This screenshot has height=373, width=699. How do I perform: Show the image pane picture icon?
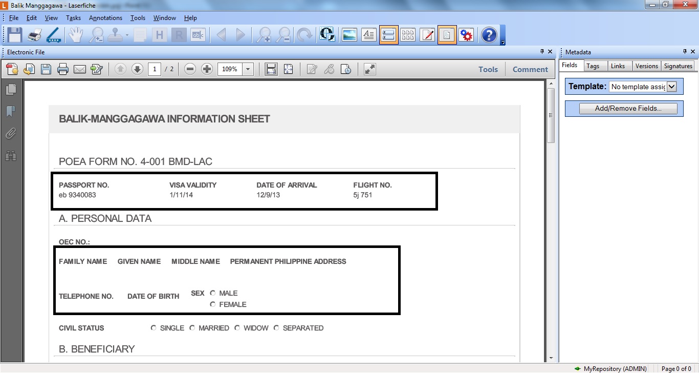pyautogui.click(x=349, y=35)
